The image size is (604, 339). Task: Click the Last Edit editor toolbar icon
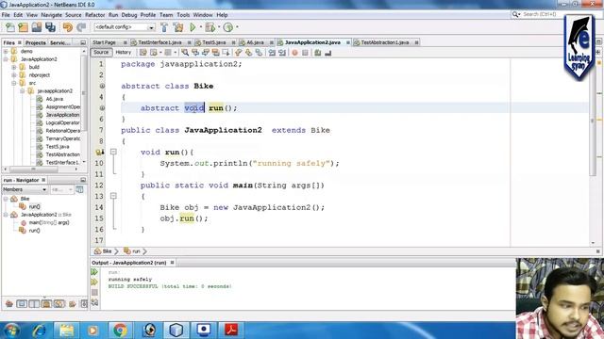click(143, 53)
